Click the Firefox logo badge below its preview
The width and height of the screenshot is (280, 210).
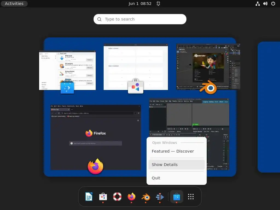pyautogui.click(x=95, y=166)
